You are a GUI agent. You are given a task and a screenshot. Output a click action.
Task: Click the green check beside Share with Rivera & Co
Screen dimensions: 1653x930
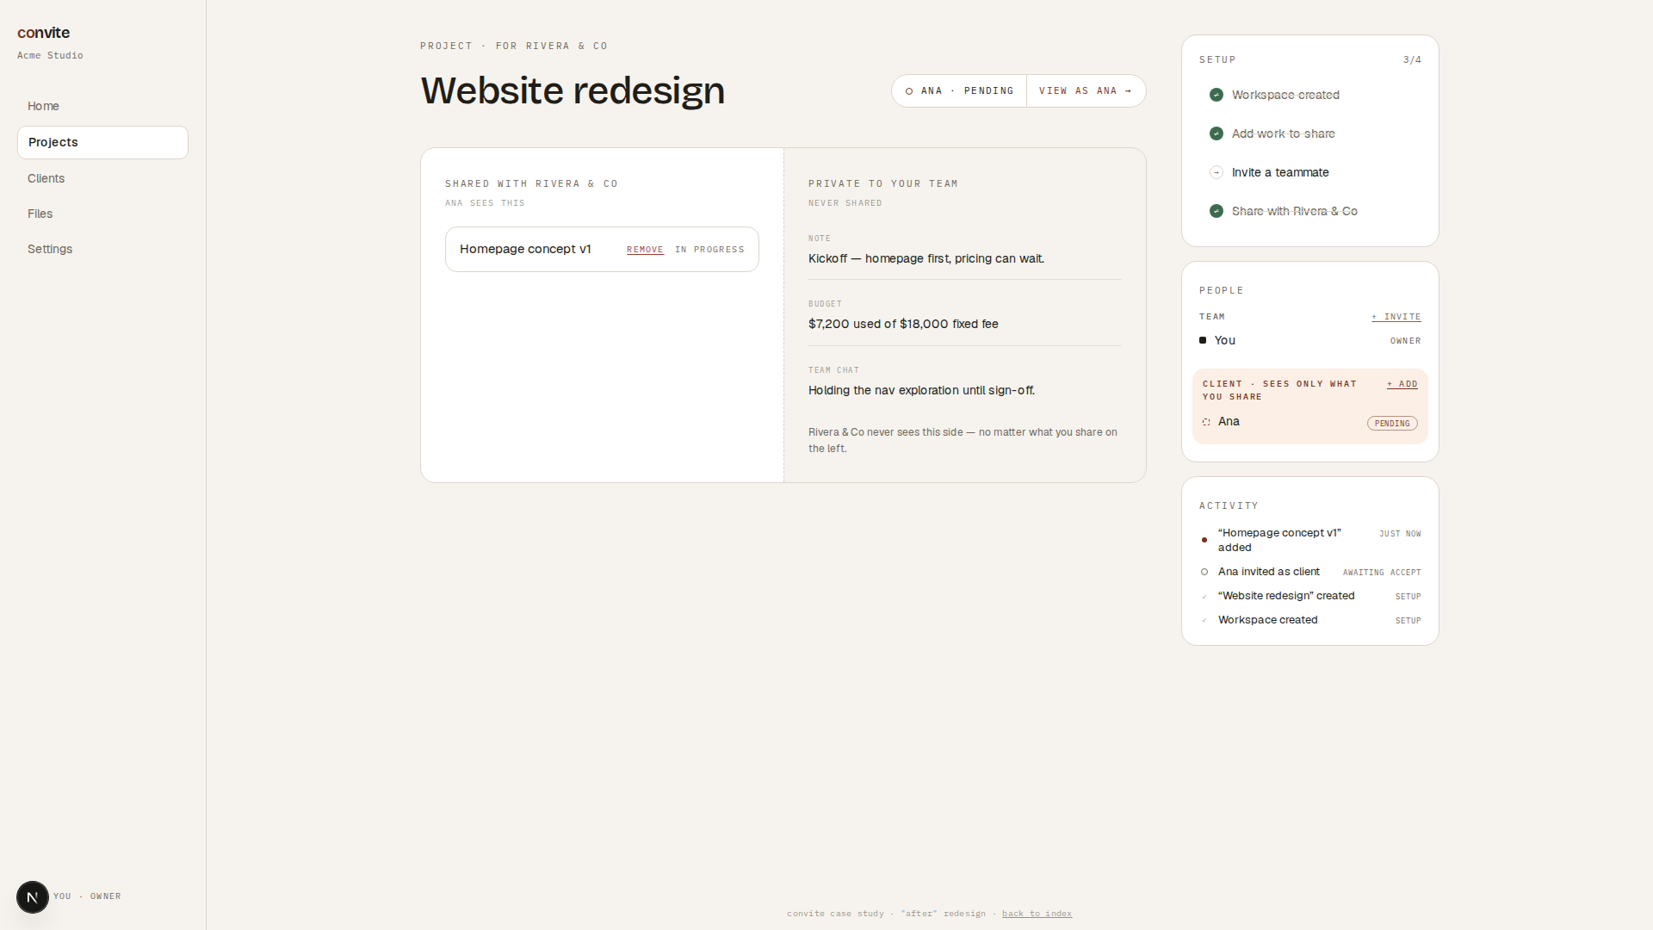coord(1217,211)
